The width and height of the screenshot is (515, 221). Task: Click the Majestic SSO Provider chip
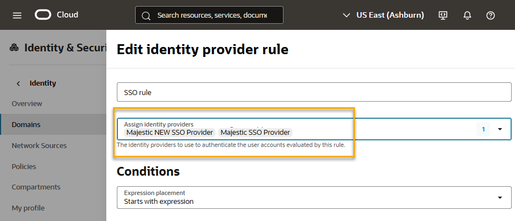pyautogui.click(x=255, y=133)
